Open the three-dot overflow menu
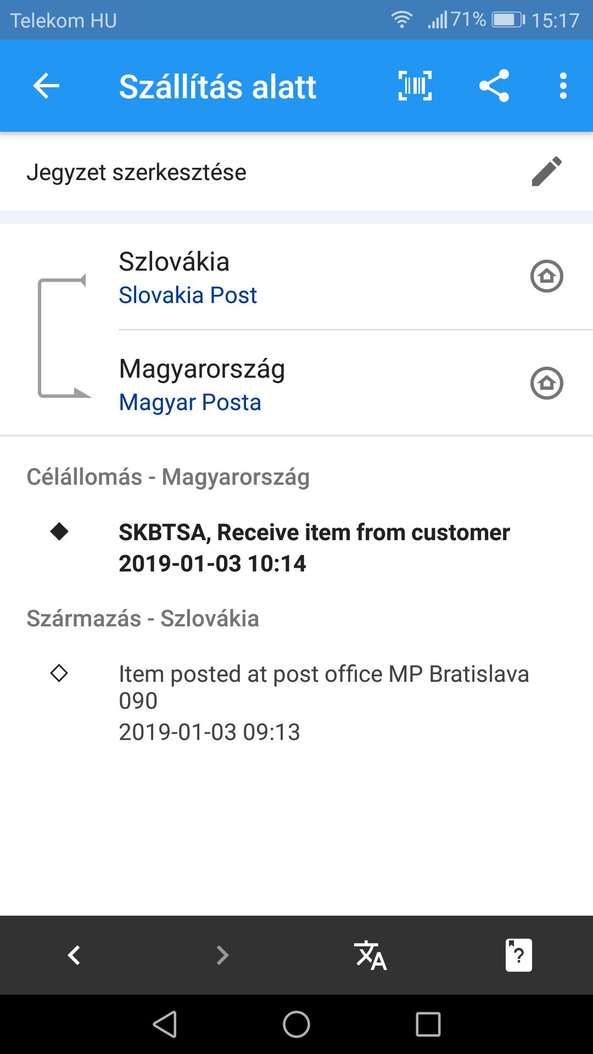The height and width of the screenshot is (1054, 593). tap(563, 86)
